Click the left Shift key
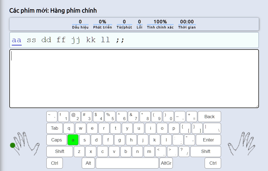 (60, 151)
